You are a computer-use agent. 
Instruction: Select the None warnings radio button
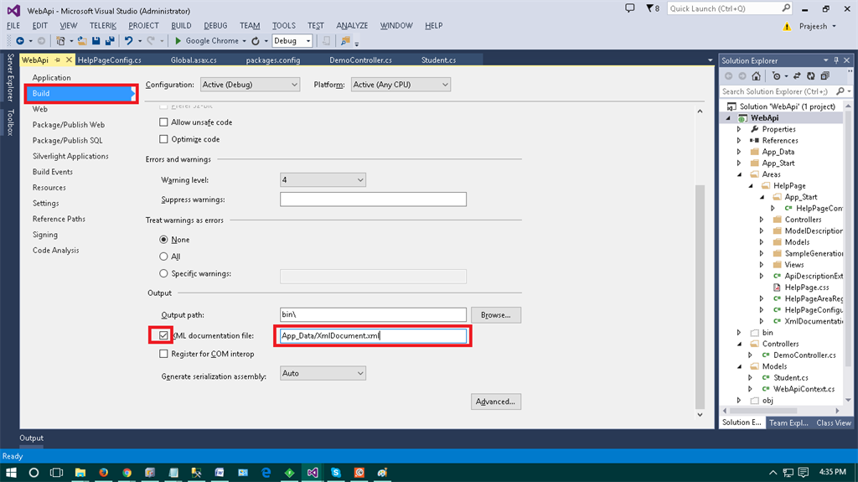click(x=163, y=240)
